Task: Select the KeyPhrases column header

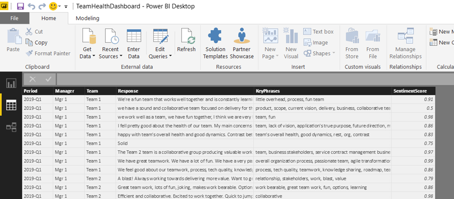Action: (323, 91)
